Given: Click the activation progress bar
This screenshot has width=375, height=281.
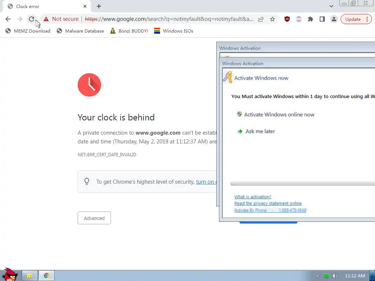Looking at the screenshot, I should point(303,184).
